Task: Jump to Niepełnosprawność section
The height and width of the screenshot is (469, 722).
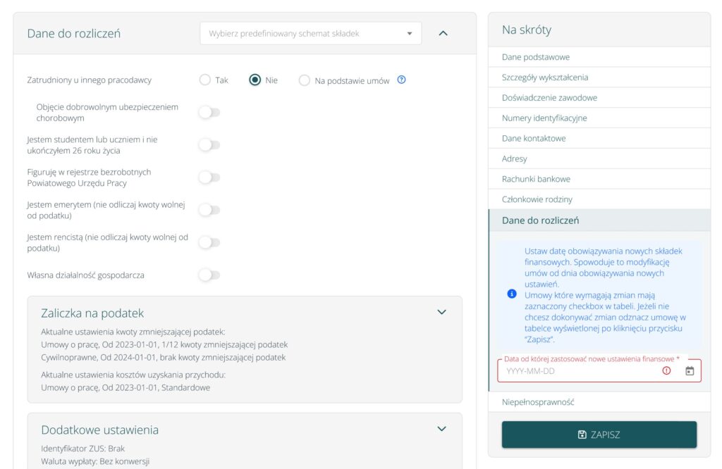Action: pos(538,402)
